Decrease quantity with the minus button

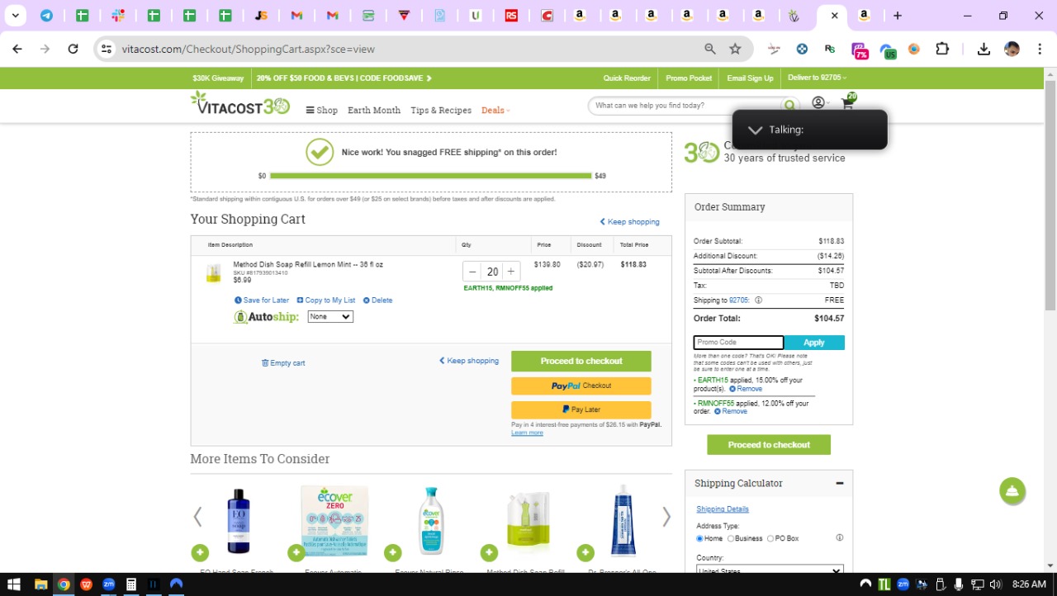[x=472, y=272]
